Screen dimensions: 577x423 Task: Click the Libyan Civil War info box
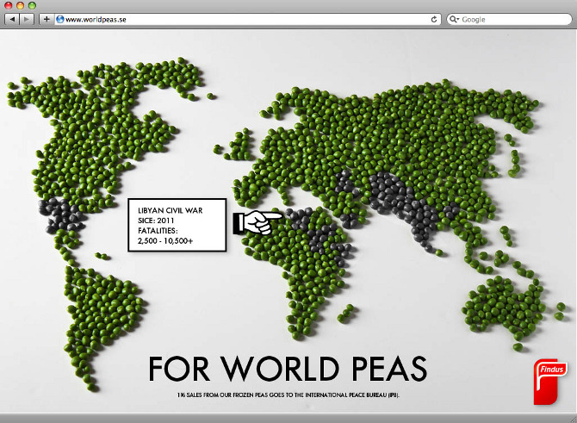click(x=176, y=226)
